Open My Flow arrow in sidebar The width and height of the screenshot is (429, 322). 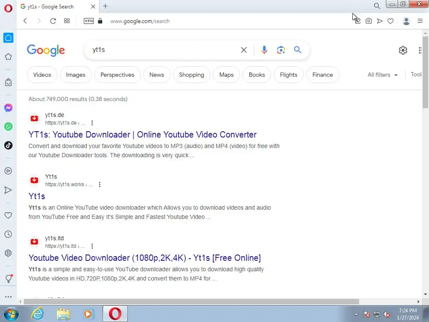[8, 190]
